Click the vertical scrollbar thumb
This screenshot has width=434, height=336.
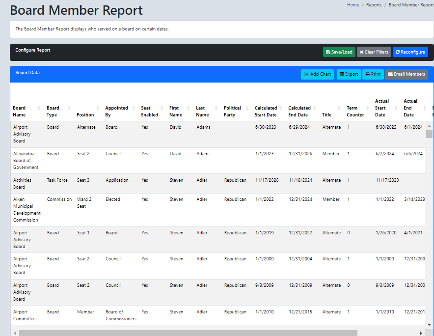click(429, 134)
